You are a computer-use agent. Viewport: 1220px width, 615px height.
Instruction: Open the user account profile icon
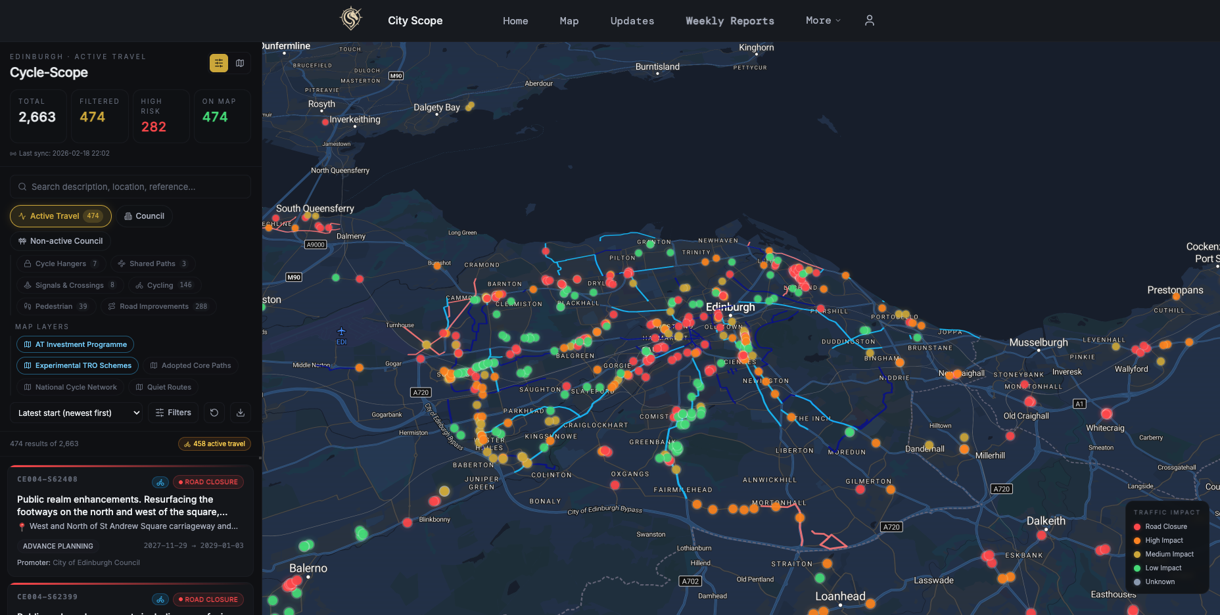869,20
